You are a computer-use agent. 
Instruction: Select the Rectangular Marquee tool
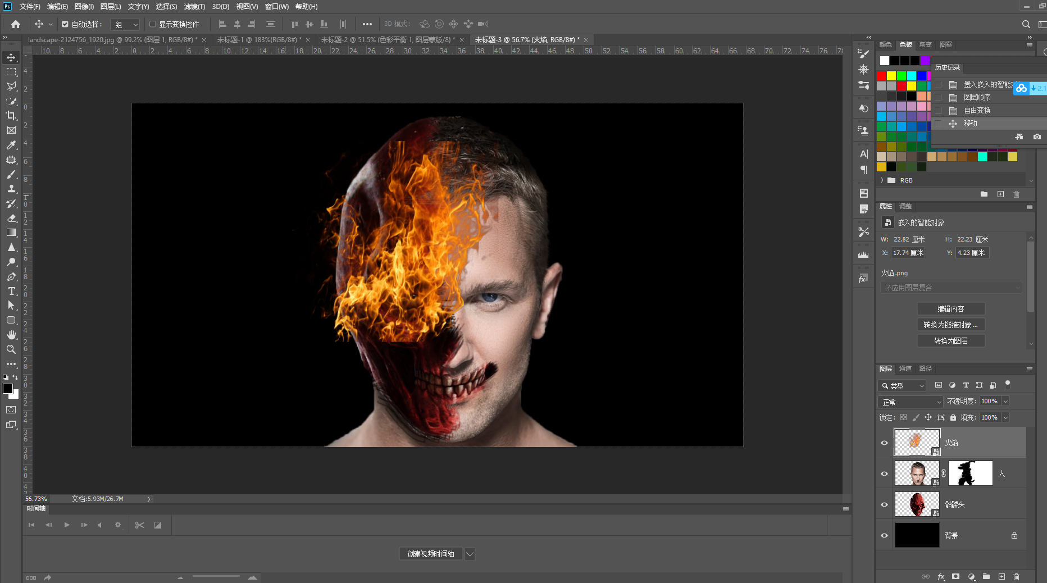coord(11,72)
